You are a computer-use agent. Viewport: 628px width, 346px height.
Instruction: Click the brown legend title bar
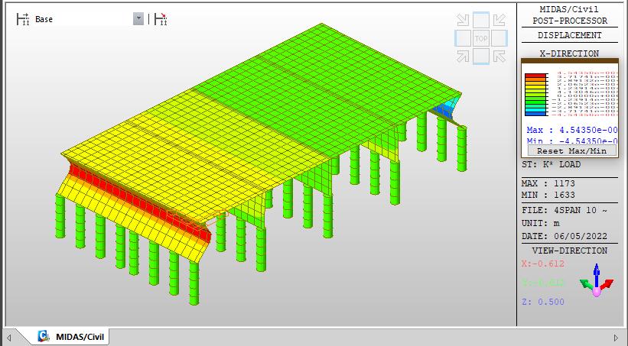[x=570, y=60]
